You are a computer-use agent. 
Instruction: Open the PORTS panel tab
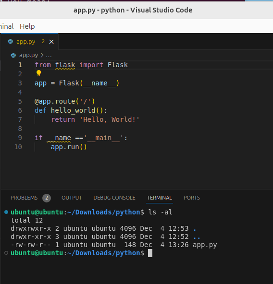(x=192, y=198)
